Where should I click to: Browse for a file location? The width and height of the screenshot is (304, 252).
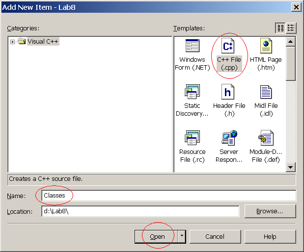click(x=270, y=211)
